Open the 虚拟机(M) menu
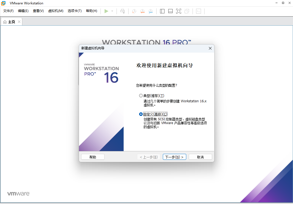293x204 pixels. click(x=56, y=11)
